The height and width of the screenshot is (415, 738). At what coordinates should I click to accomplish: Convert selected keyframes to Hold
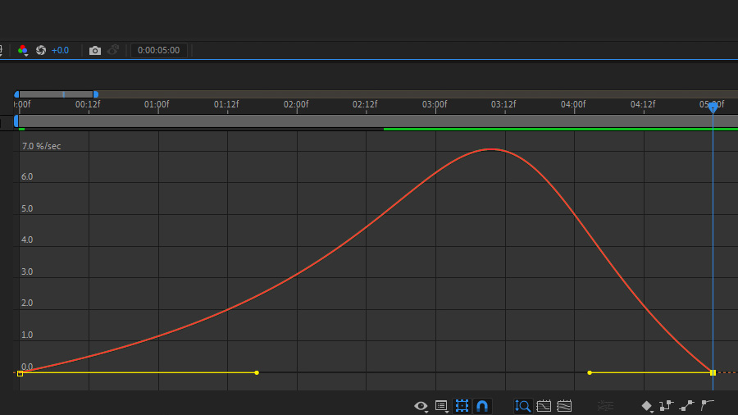click(667, 406)
